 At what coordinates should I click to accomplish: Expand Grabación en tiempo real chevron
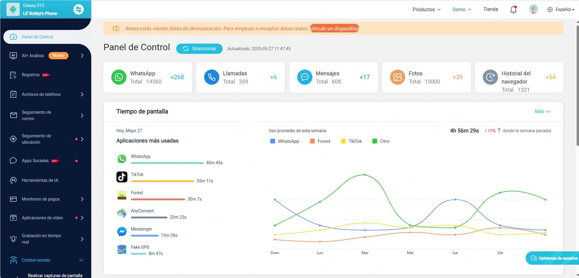click(x=82, y=239)
